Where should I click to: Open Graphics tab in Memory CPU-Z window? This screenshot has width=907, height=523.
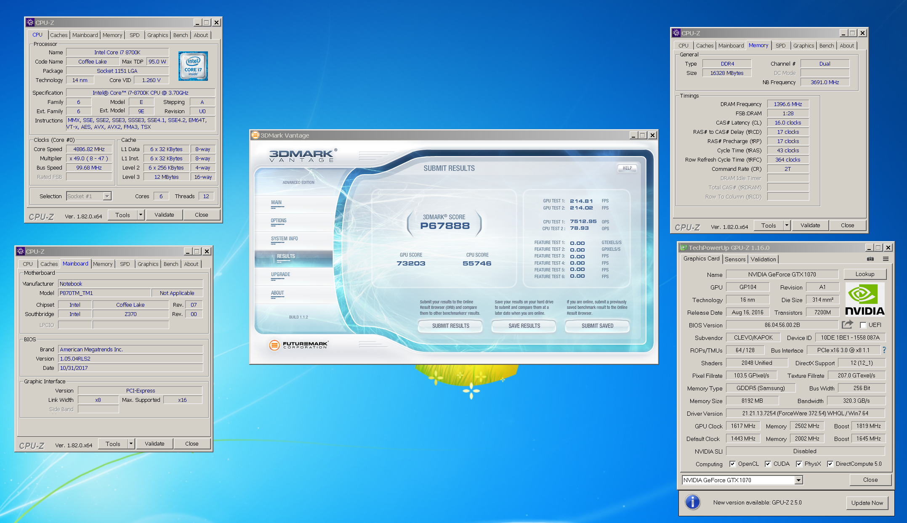pyautogui.click(x=804, y=45)
